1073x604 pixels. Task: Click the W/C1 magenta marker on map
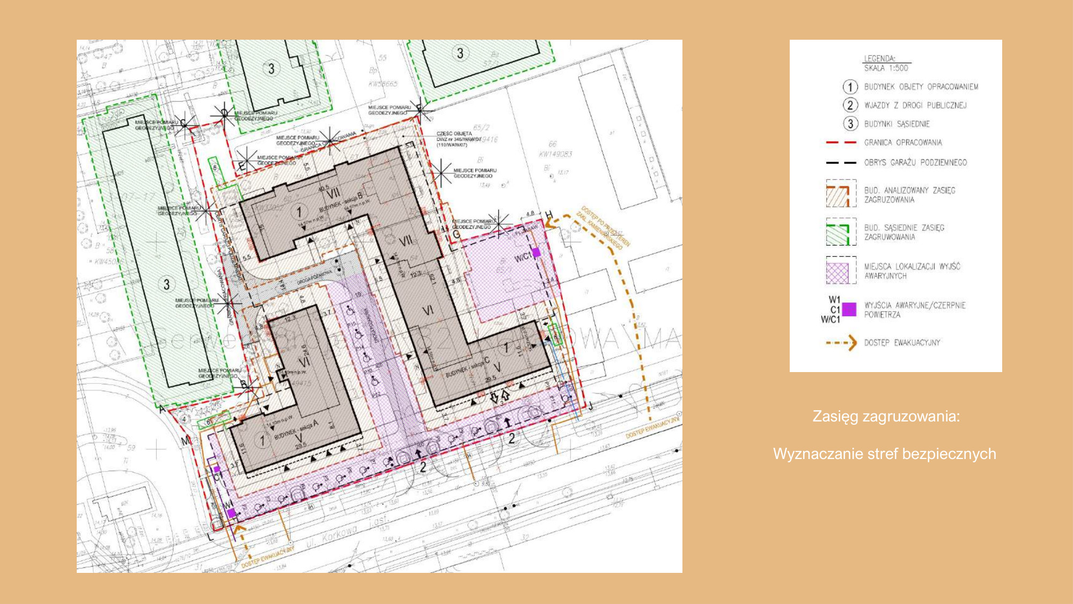coord(536,252)
